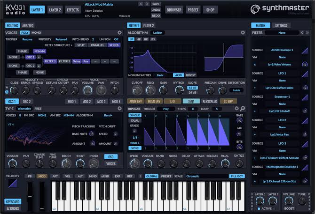Enable Poly voice mode
Image resolution: width=315 pixels, height=214 pixels.
point(25,33)
